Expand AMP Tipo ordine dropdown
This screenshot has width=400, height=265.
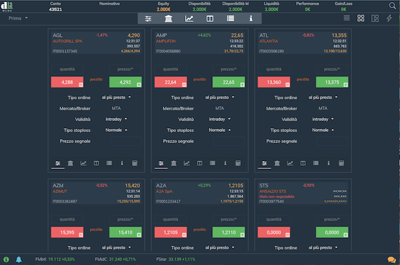(219, 98)
